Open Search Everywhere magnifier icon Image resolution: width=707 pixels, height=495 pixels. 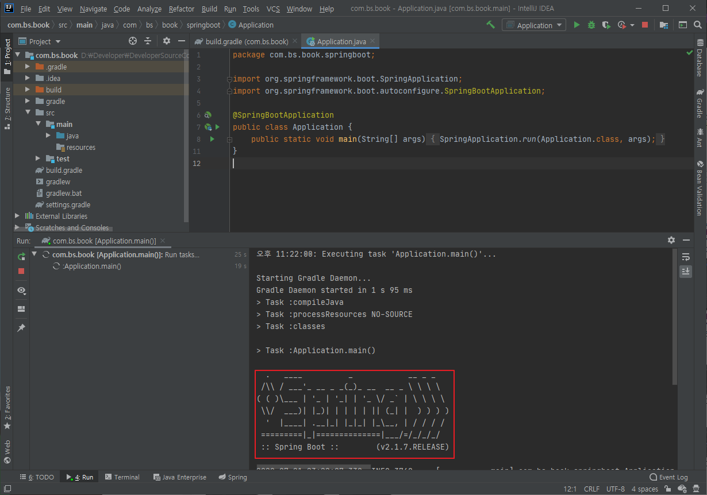(697, 25)
